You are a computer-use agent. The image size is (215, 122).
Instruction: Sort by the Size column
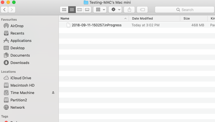click(194, 18)
